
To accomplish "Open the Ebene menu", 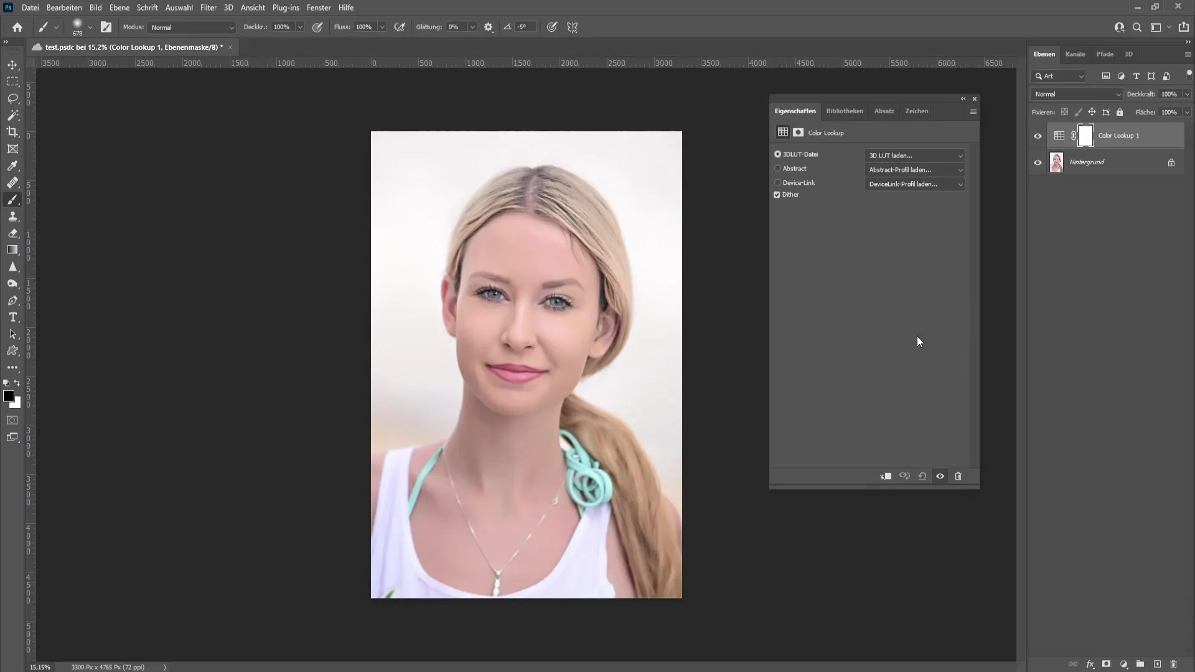I will click(119, 7).
